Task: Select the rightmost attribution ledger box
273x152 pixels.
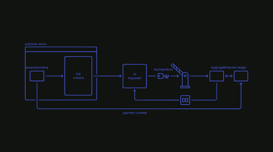Action: coord(241,76)
